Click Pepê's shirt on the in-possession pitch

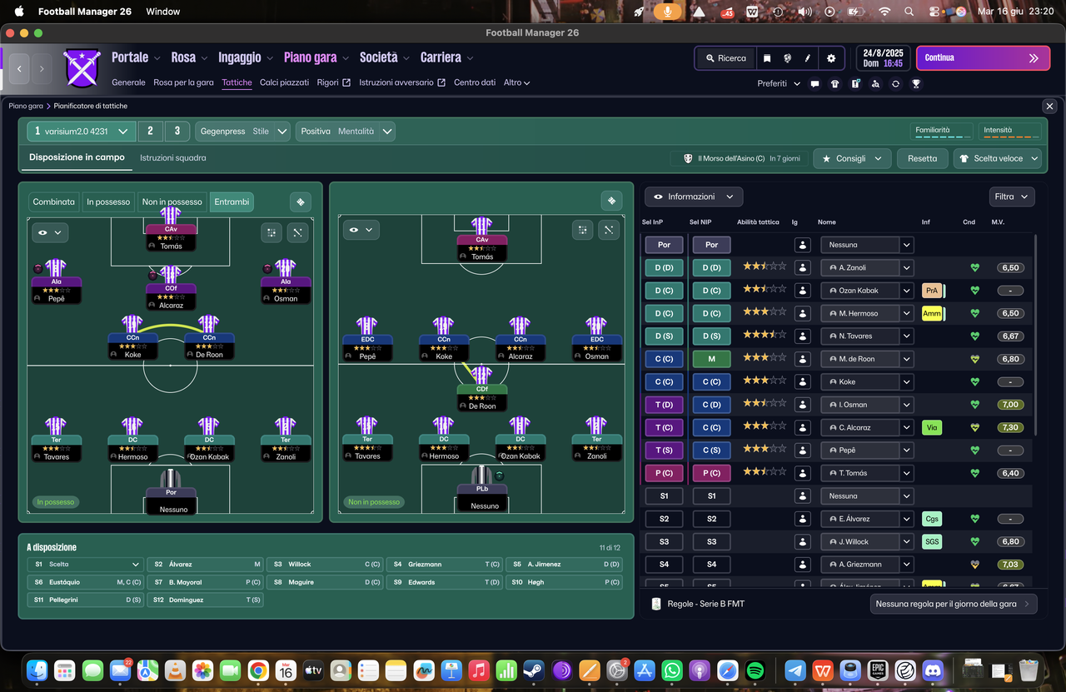pos(56,268)
